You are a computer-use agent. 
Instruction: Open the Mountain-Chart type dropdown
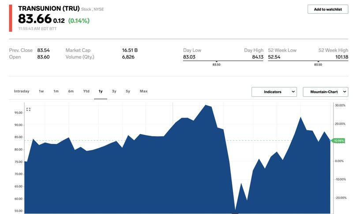point(325,92)
